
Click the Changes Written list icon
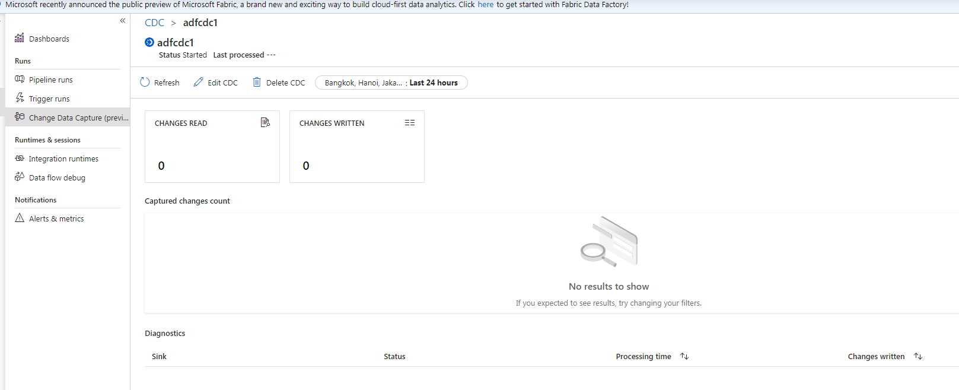tap(410, 123)
